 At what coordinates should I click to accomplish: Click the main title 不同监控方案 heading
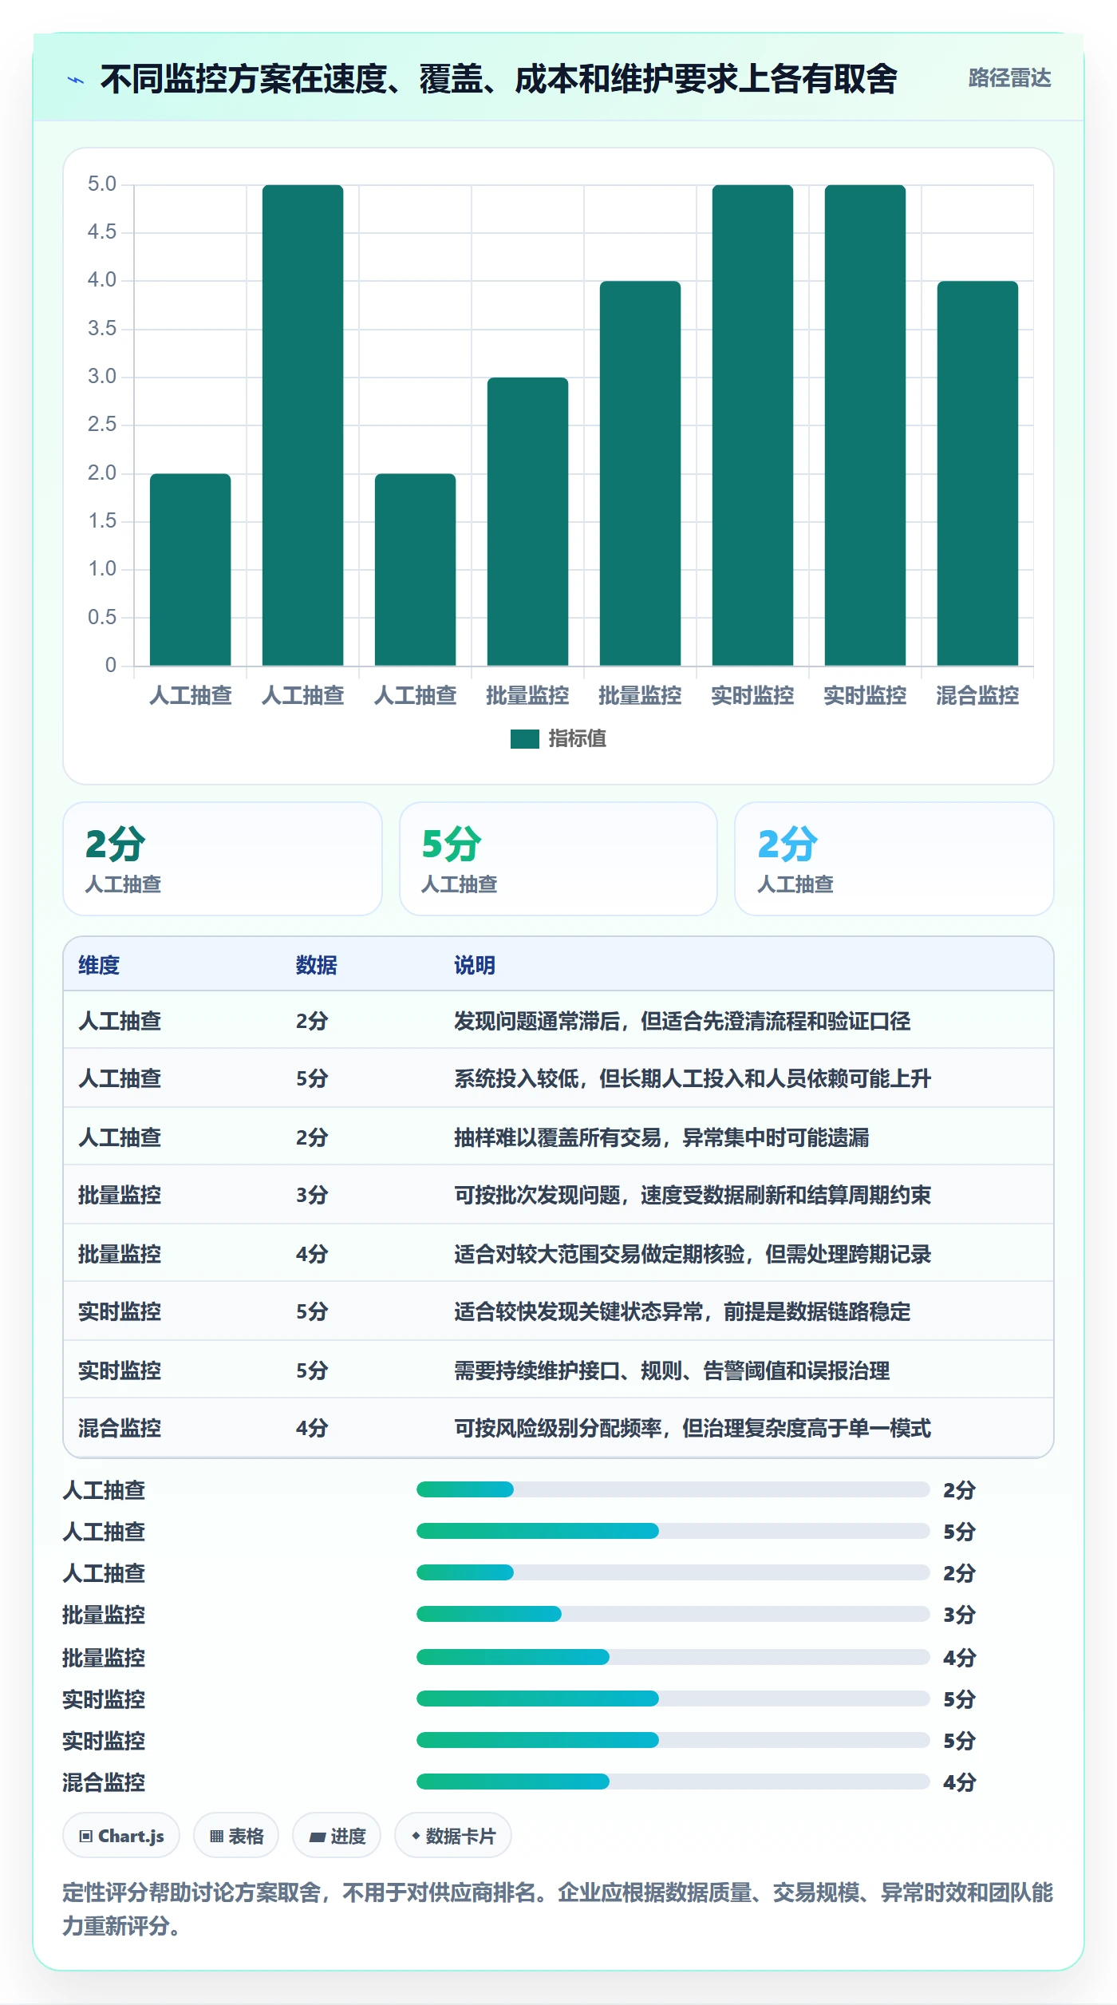tap(499, 79)
